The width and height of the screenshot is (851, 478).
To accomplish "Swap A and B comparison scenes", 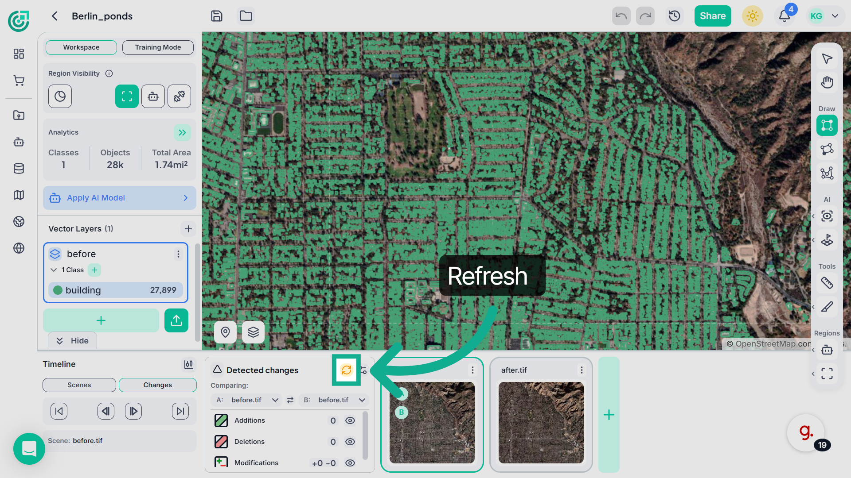I will 290,400.
